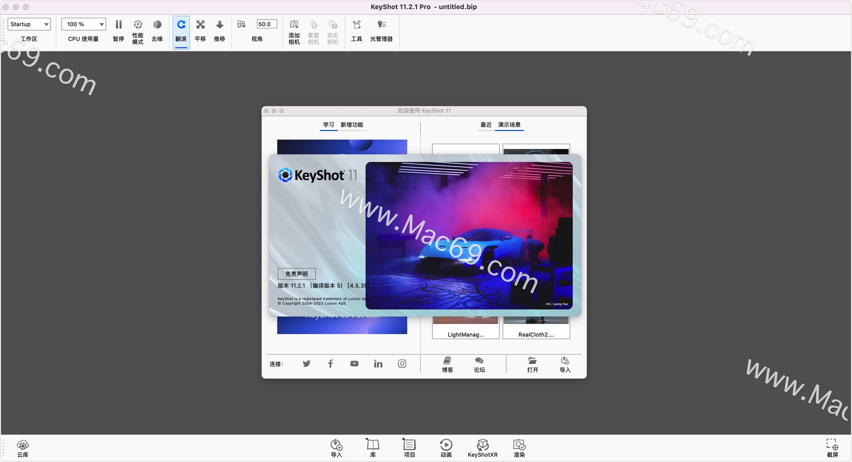852x462 pixels.
Task: Open the KeyShot Instagram link
Action: click(402, 364)
